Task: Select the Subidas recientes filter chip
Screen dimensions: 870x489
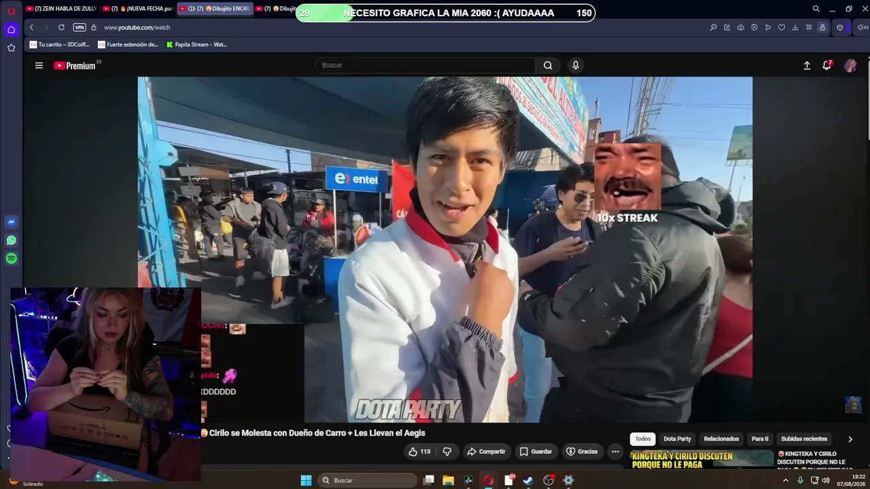Action: tap(804, 439)
